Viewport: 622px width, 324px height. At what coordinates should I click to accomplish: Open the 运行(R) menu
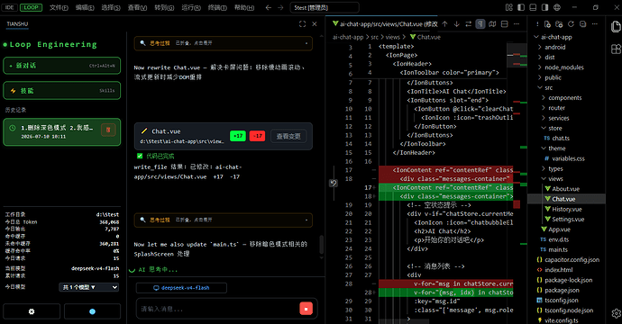[191, 7]
